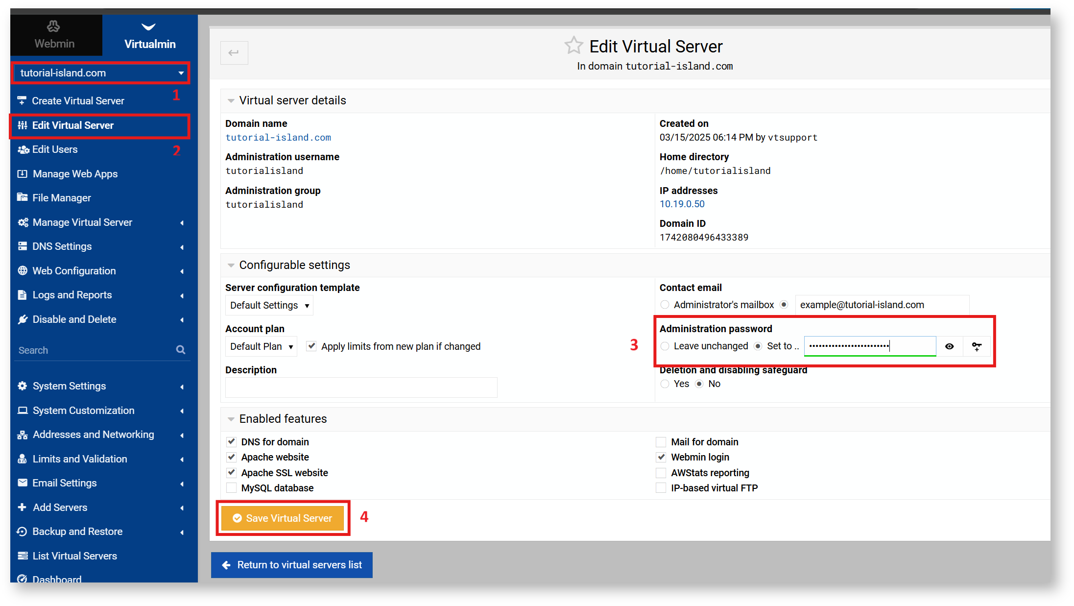Viewport: 1074px width, 606px height.
Task: Click the favorite star icon beside title
Action: pyautogui.click(x=573, y=46)
